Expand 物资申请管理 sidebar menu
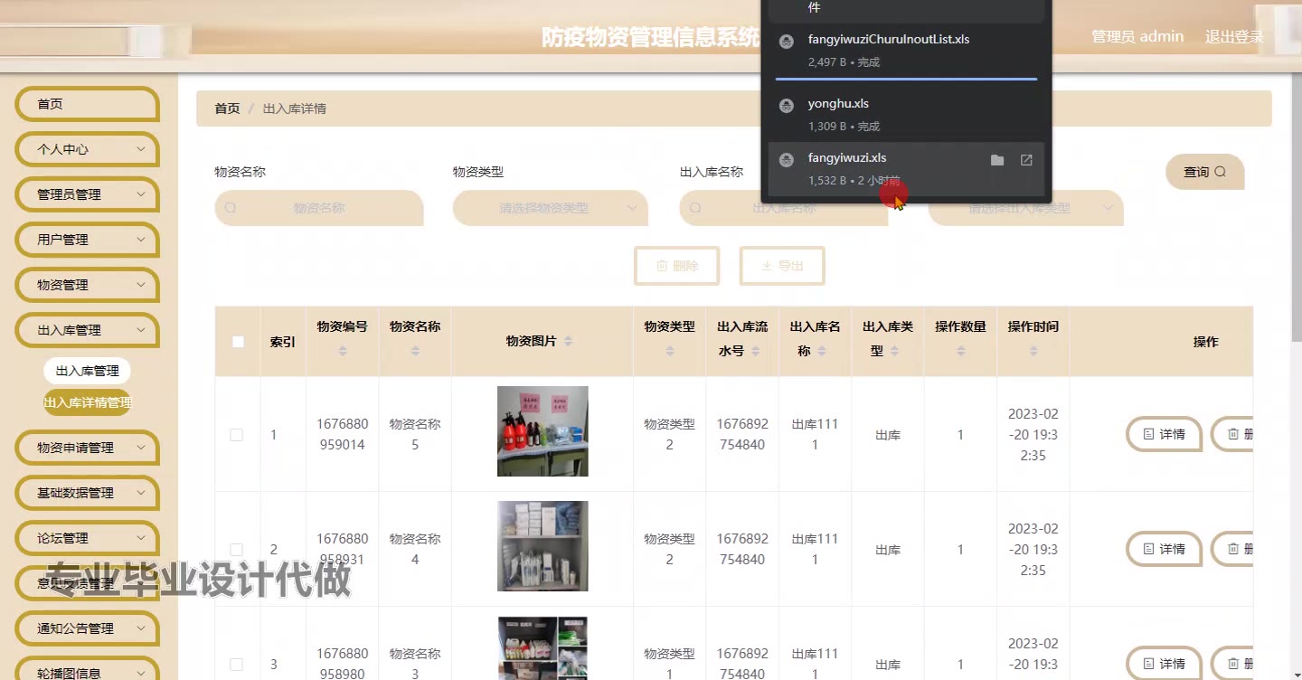This screenshot has height=680, width=1302. pos(87,448)
